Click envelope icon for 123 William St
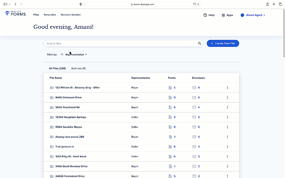 click(194, 88)
